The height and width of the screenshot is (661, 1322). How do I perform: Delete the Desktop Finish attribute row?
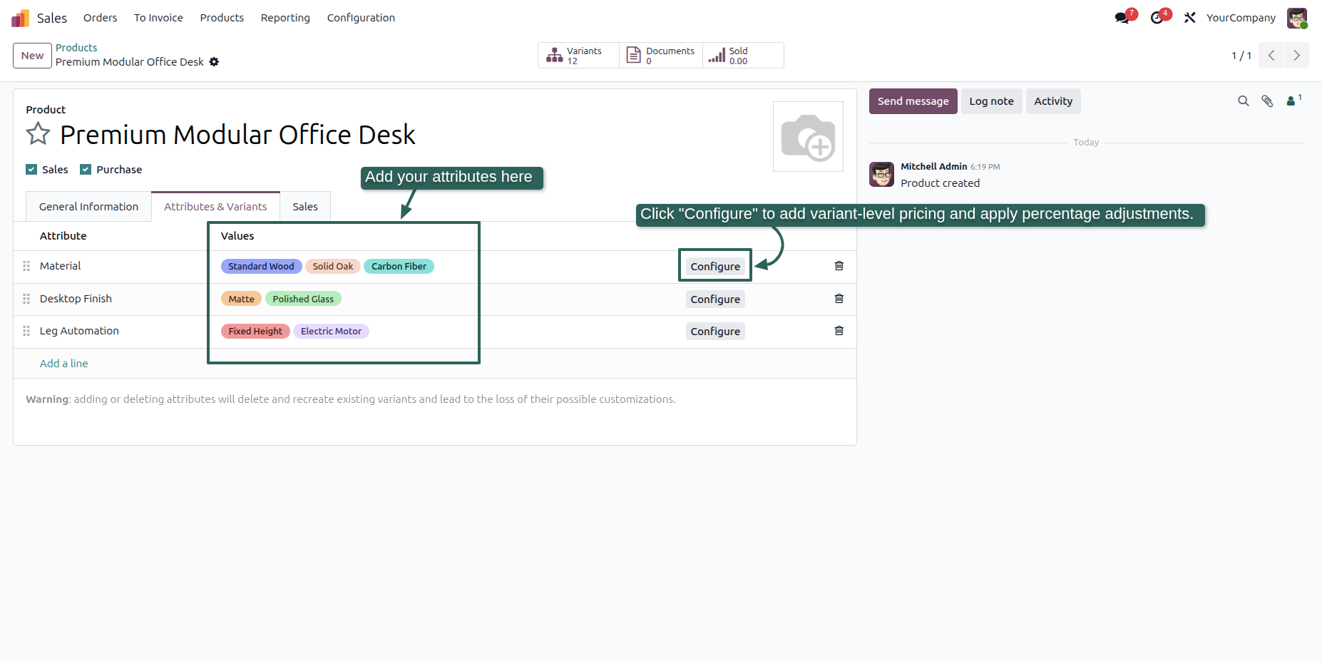click(x=839, y=299)
